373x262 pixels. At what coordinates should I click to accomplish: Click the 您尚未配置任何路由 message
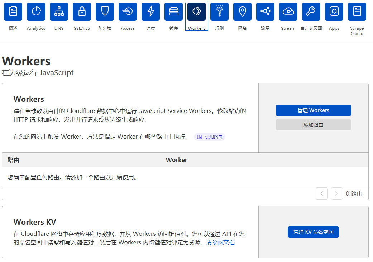[72, 177]
